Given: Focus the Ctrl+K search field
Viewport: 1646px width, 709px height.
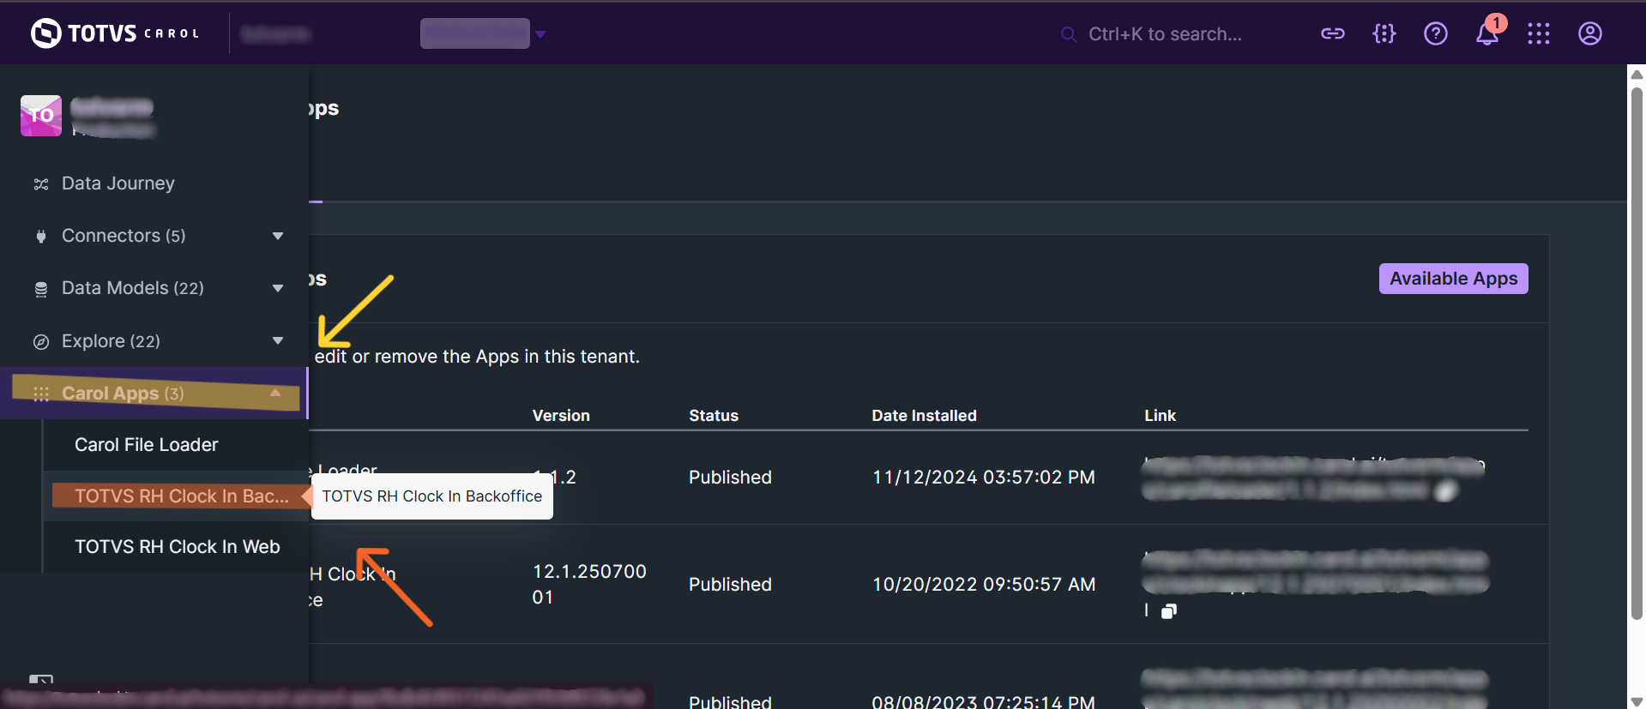Looking at the screenshot, I should point(1165,34).
